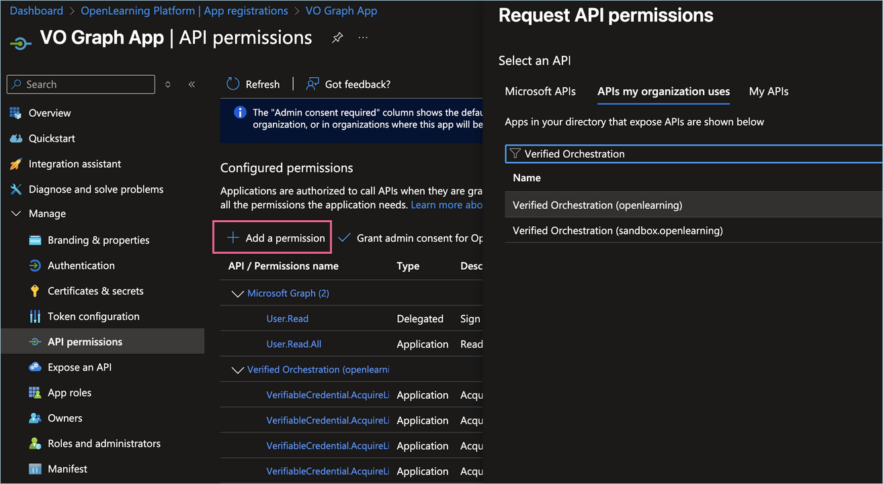The width and height of the screenshot is (883, 484).
Task: Collapse the Manage section
Action: [x=16, y=213]
